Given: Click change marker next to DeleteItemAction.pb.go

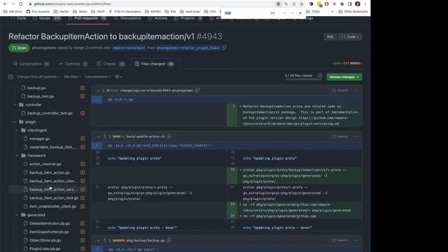Looking at the screenshot, I should [x=83, y=223].
